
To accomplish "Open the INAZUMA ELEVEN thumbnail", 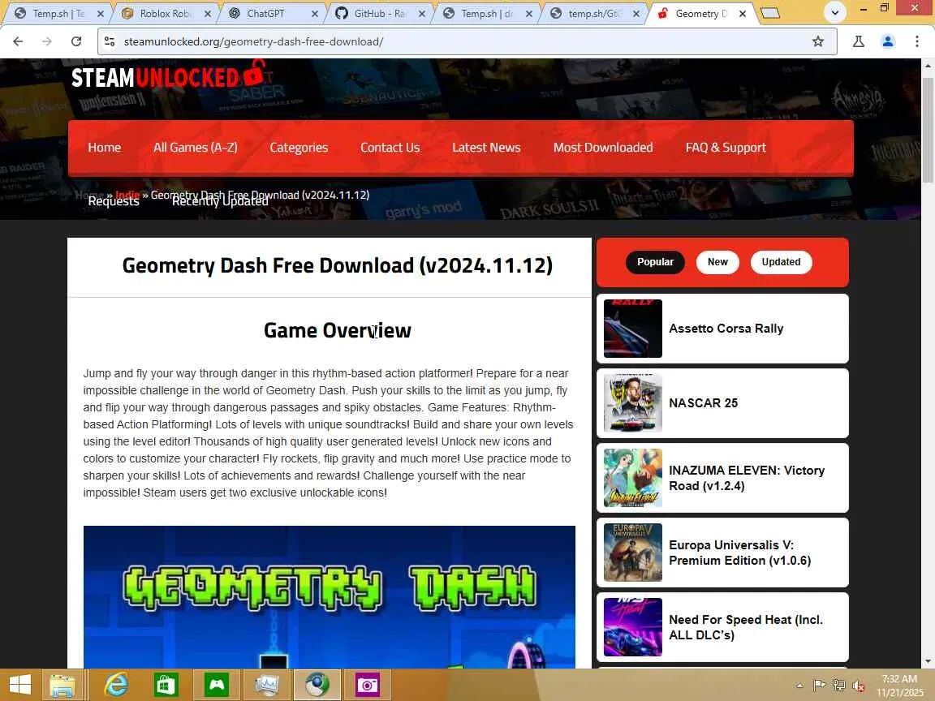I will [633, 477].
